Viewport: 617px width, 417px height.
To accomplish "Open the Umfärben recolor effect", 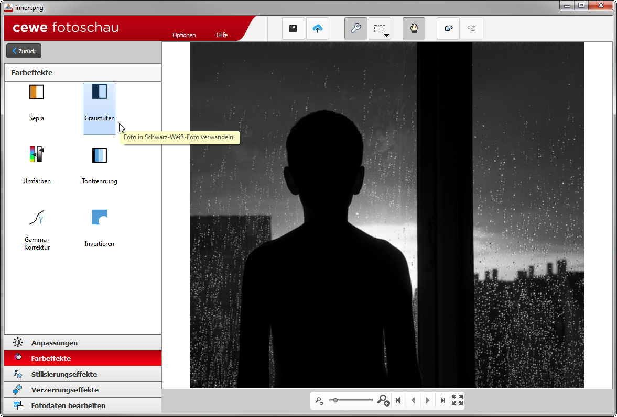I will [x=36, y=165].
